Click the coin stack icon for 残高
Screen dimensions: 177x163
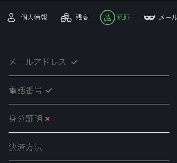[x=66, y=18]
